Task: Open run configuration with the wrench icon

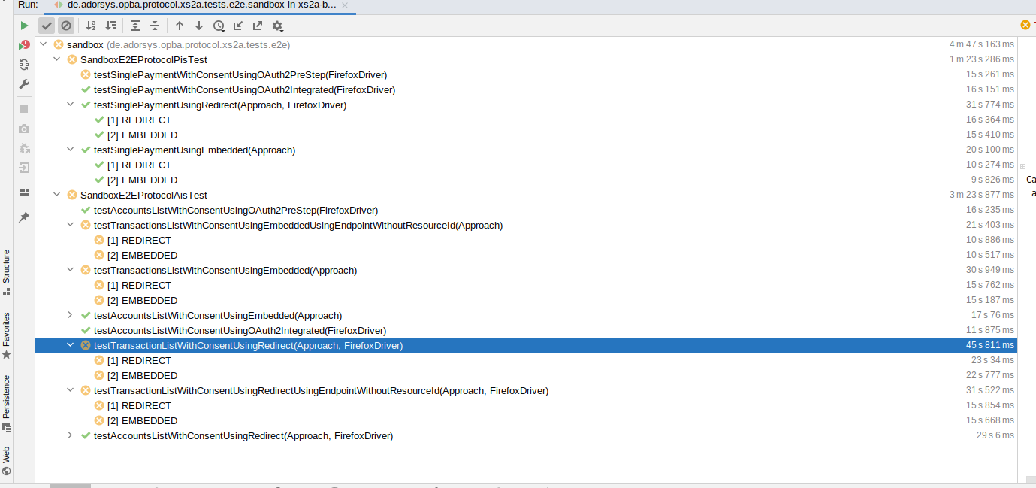Action: (24, 84)
